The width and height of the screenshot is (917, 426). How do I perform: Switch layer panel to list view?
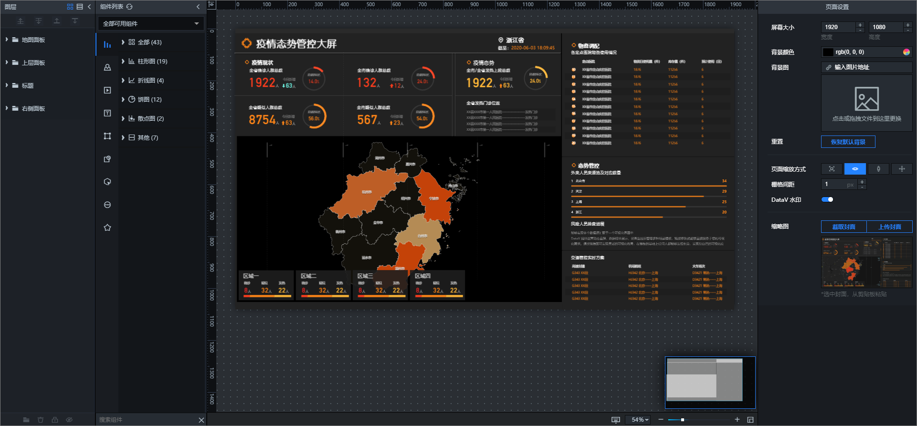[x=80, y=7]
